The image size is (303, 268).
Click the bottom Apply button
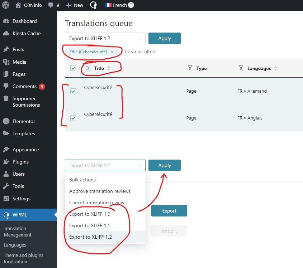[x=165, y=165]
